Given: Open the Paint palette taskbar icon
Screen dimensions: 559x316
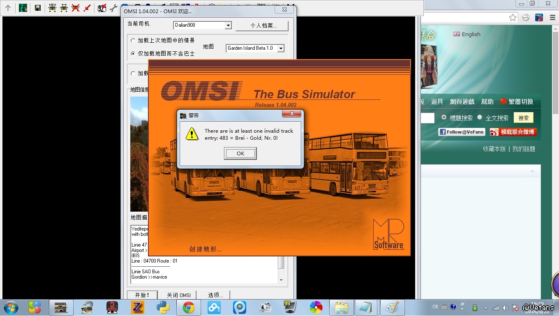Looking at the screenshot, I should [393, 307].
